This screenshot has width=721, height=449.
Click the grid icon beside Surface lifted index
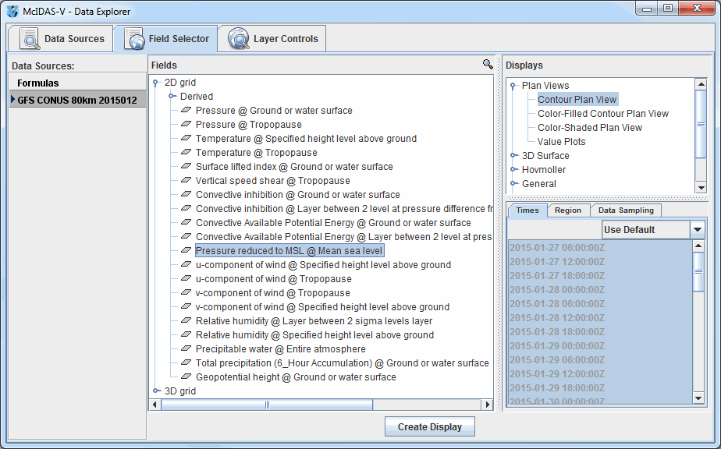(186, 167)
